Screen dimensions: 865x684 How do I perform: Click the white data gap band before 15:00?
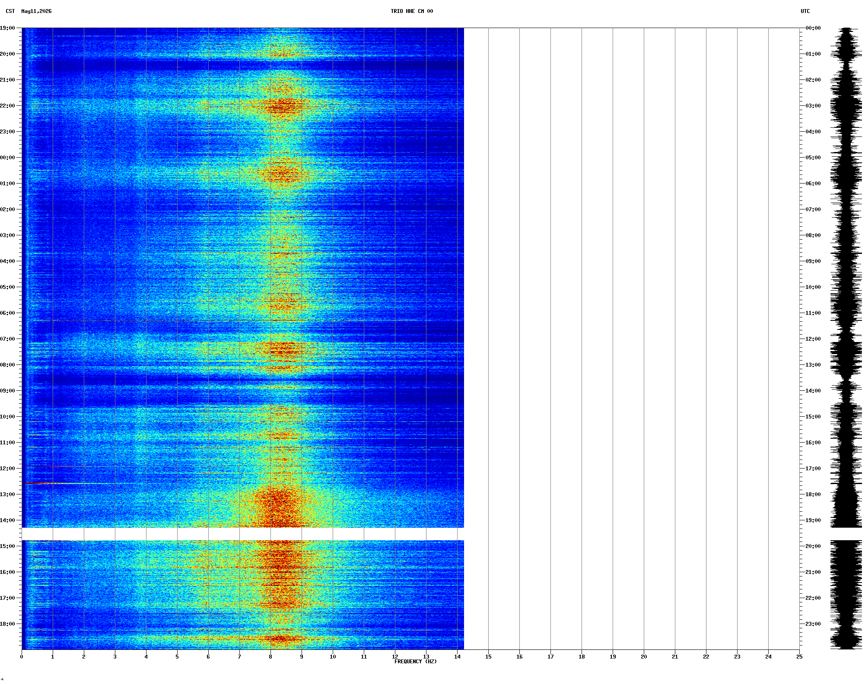243,534
